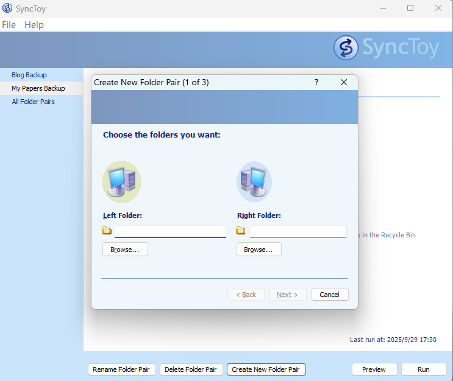The width and height of the screenshot is (453, 381).
Task: Close the SyncToy main window
Action: click(x=438, y=8)
